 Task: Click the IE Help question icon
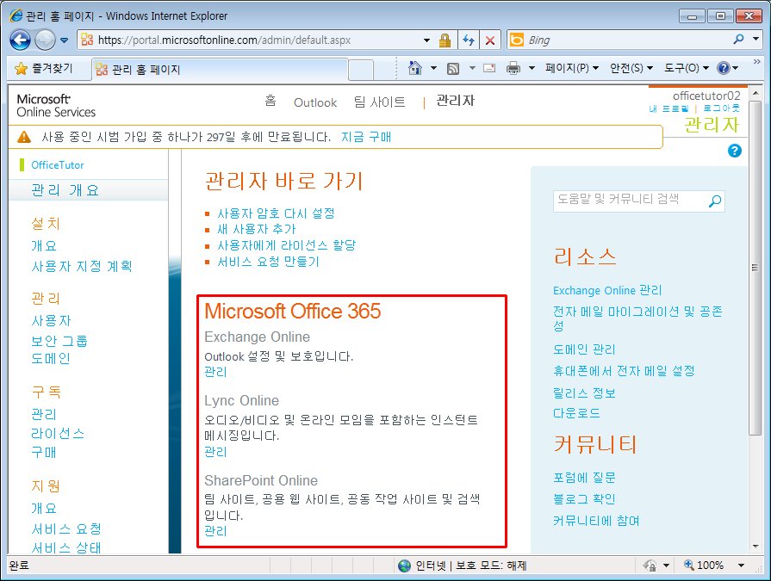click(724, 68)
